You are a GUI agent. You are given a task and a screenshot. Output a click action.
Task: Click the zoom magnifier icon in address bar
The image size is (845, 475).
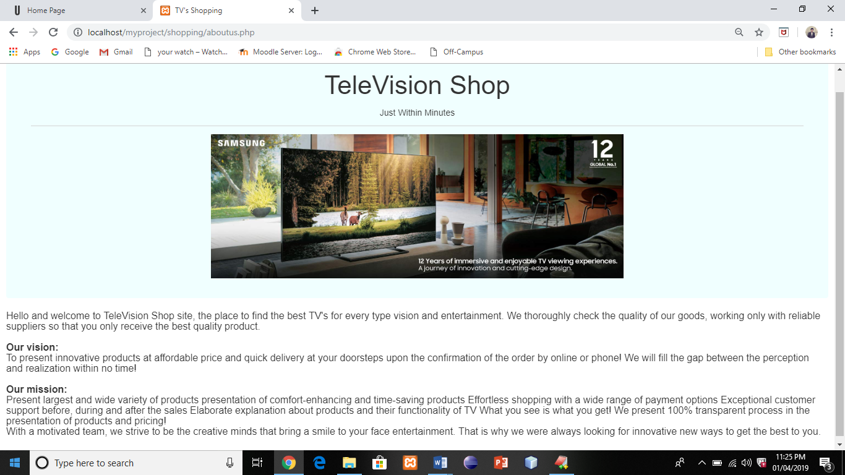point(739,32)
